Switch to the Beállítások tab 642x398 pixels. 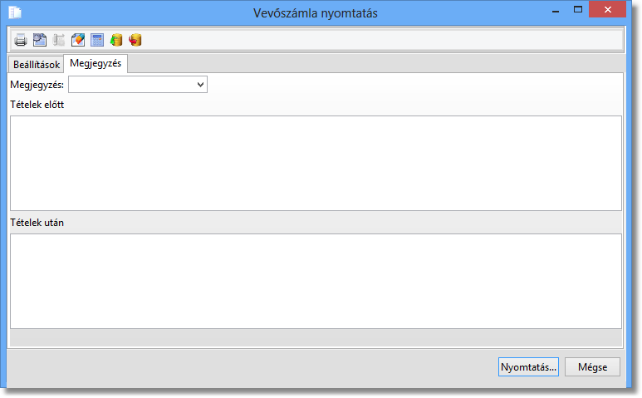[37, 65]
